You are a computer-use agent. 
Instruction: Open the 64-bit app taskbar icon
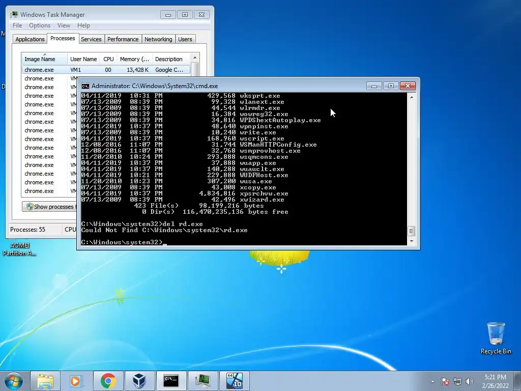tap(234, 381)
